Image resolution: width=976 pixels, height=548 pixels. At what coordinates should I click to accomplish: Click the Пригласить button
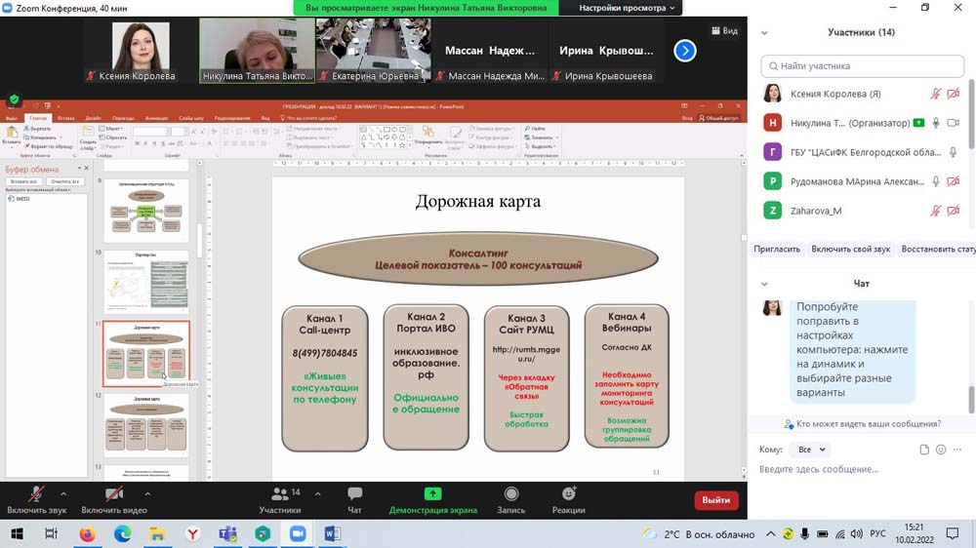click(x=777, y=249)
